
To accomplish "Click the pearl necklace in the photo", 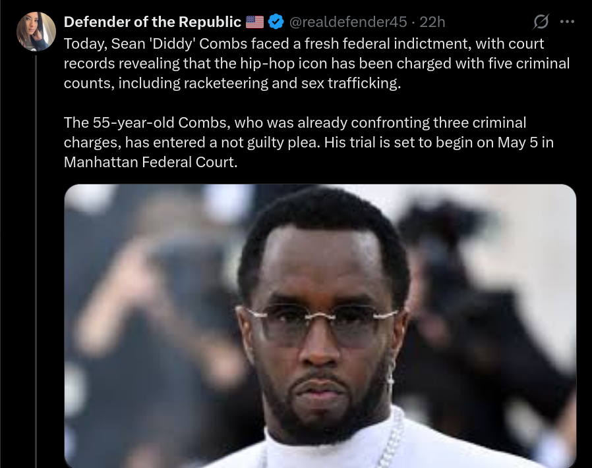I will 393,439.
